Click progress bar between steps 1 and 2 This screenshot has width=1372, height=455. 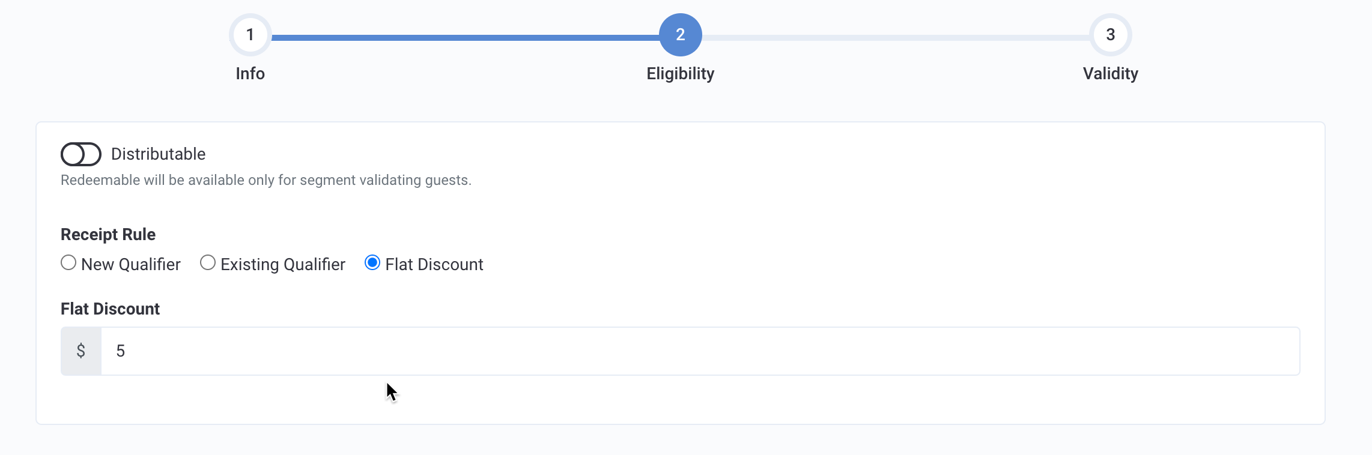[x=466, y=37]
